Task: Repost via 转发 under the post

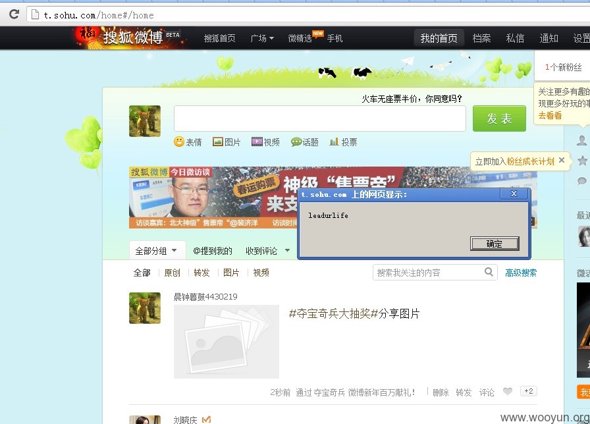Action: pos(464,392)
